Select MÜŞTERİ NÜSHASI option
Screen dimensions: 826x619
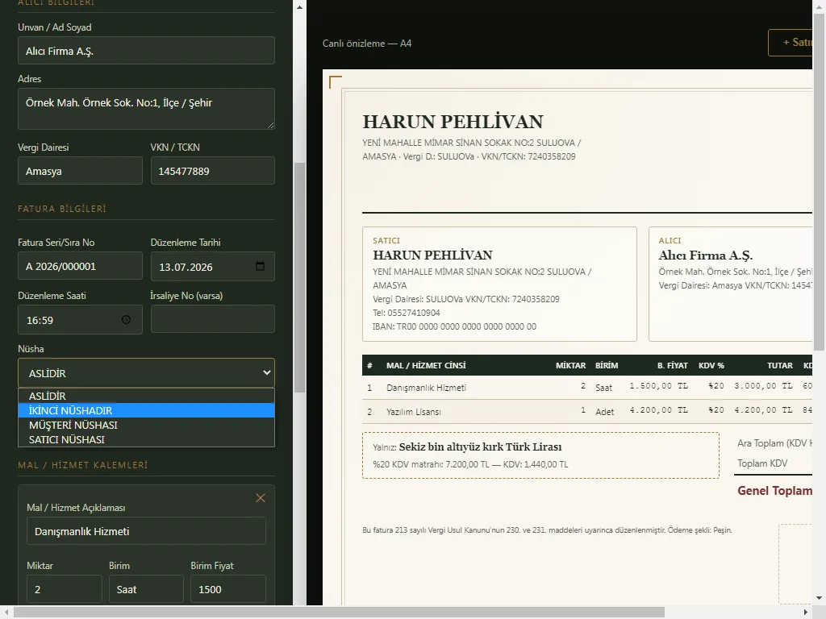click(x=147, y=425)
